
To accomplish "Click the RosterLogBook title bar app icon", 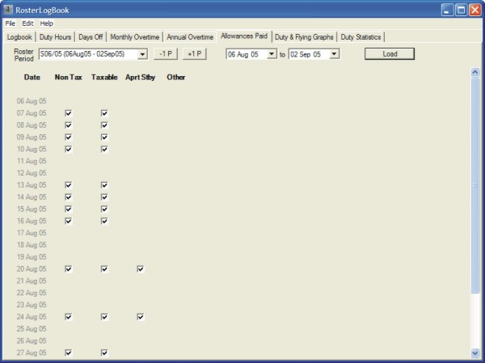I will click(8, 10).
